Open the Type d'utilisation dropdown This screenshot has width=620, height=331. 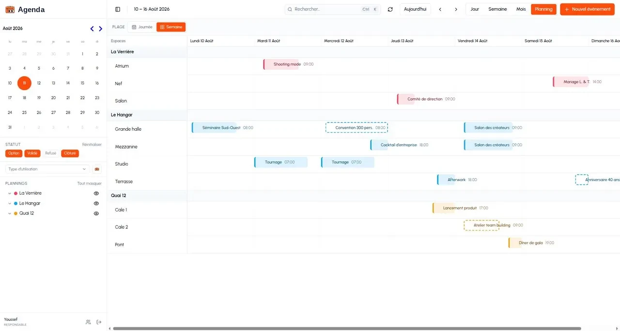[x=47, y=169]
